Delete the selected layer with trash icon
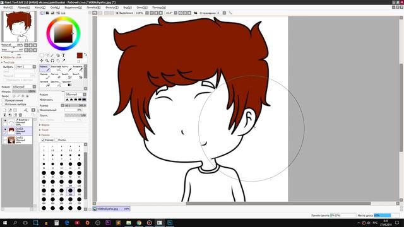Viewport: 404px width, 227px height. [20, 115]
